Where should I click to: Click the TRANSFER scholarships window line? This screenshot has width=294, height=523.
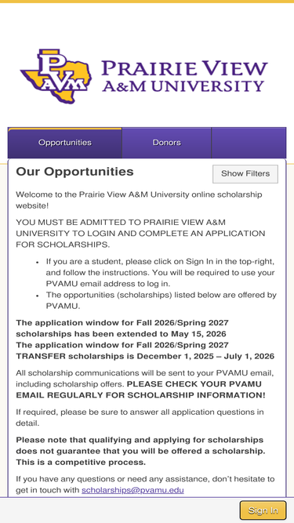(x=145, y=350)
